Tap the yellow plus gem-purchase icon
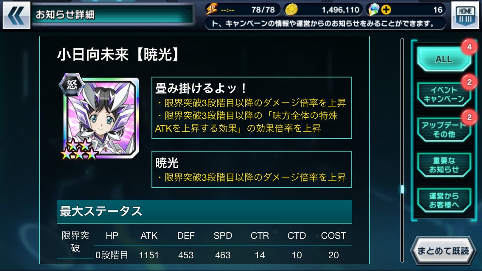Image resolution: width=482 pixels, height=271 pixels. pyautogui.click(x=386, y=10)
